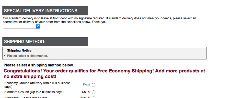Click the standard delivery description paragraph
The width and height of the screenshot is (230, 98).
coord(99,20)
